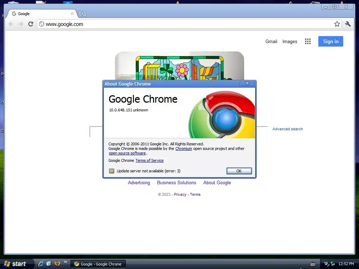This screenshot has width=359, height=269.
Task: Click the Forward navigation arrow
Action: [21, 24]
